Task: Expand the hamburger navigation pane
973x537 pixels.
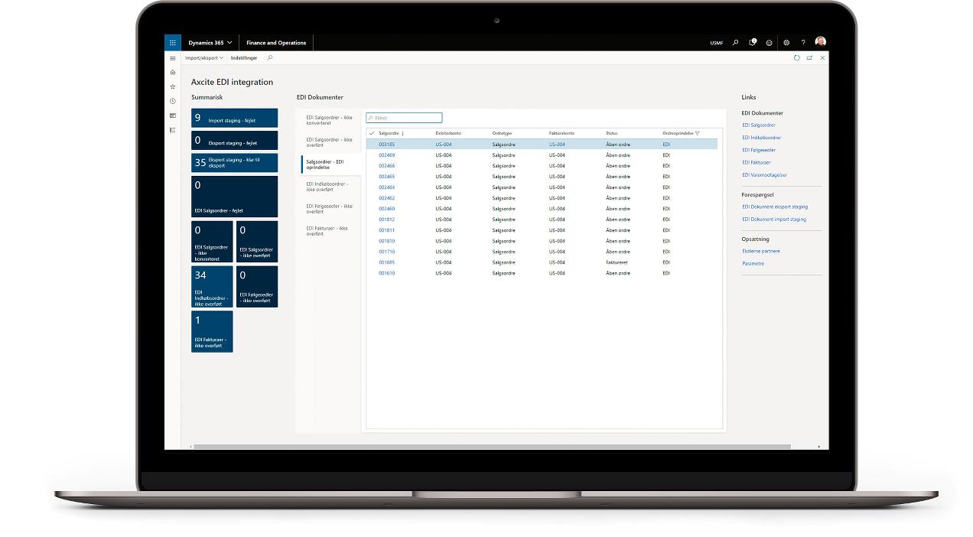Action: (x=173, y=58)
